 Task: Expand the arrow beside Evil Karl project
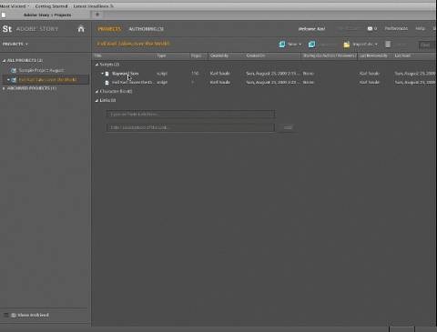8,80
